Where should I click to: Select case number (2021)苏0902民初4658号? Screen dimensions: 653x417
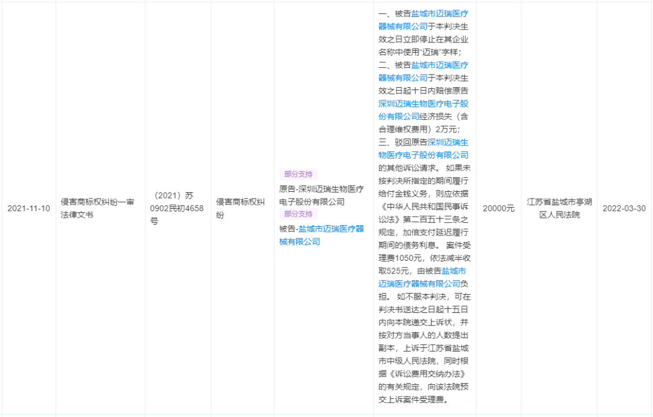(x=177, y=208)
